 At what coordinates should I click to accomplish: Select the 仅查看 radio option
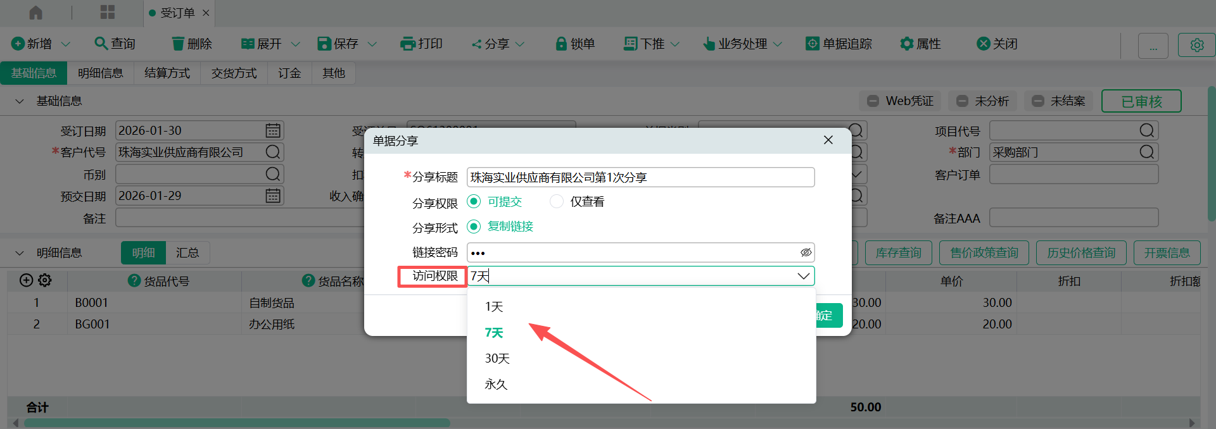coord(557,202)
